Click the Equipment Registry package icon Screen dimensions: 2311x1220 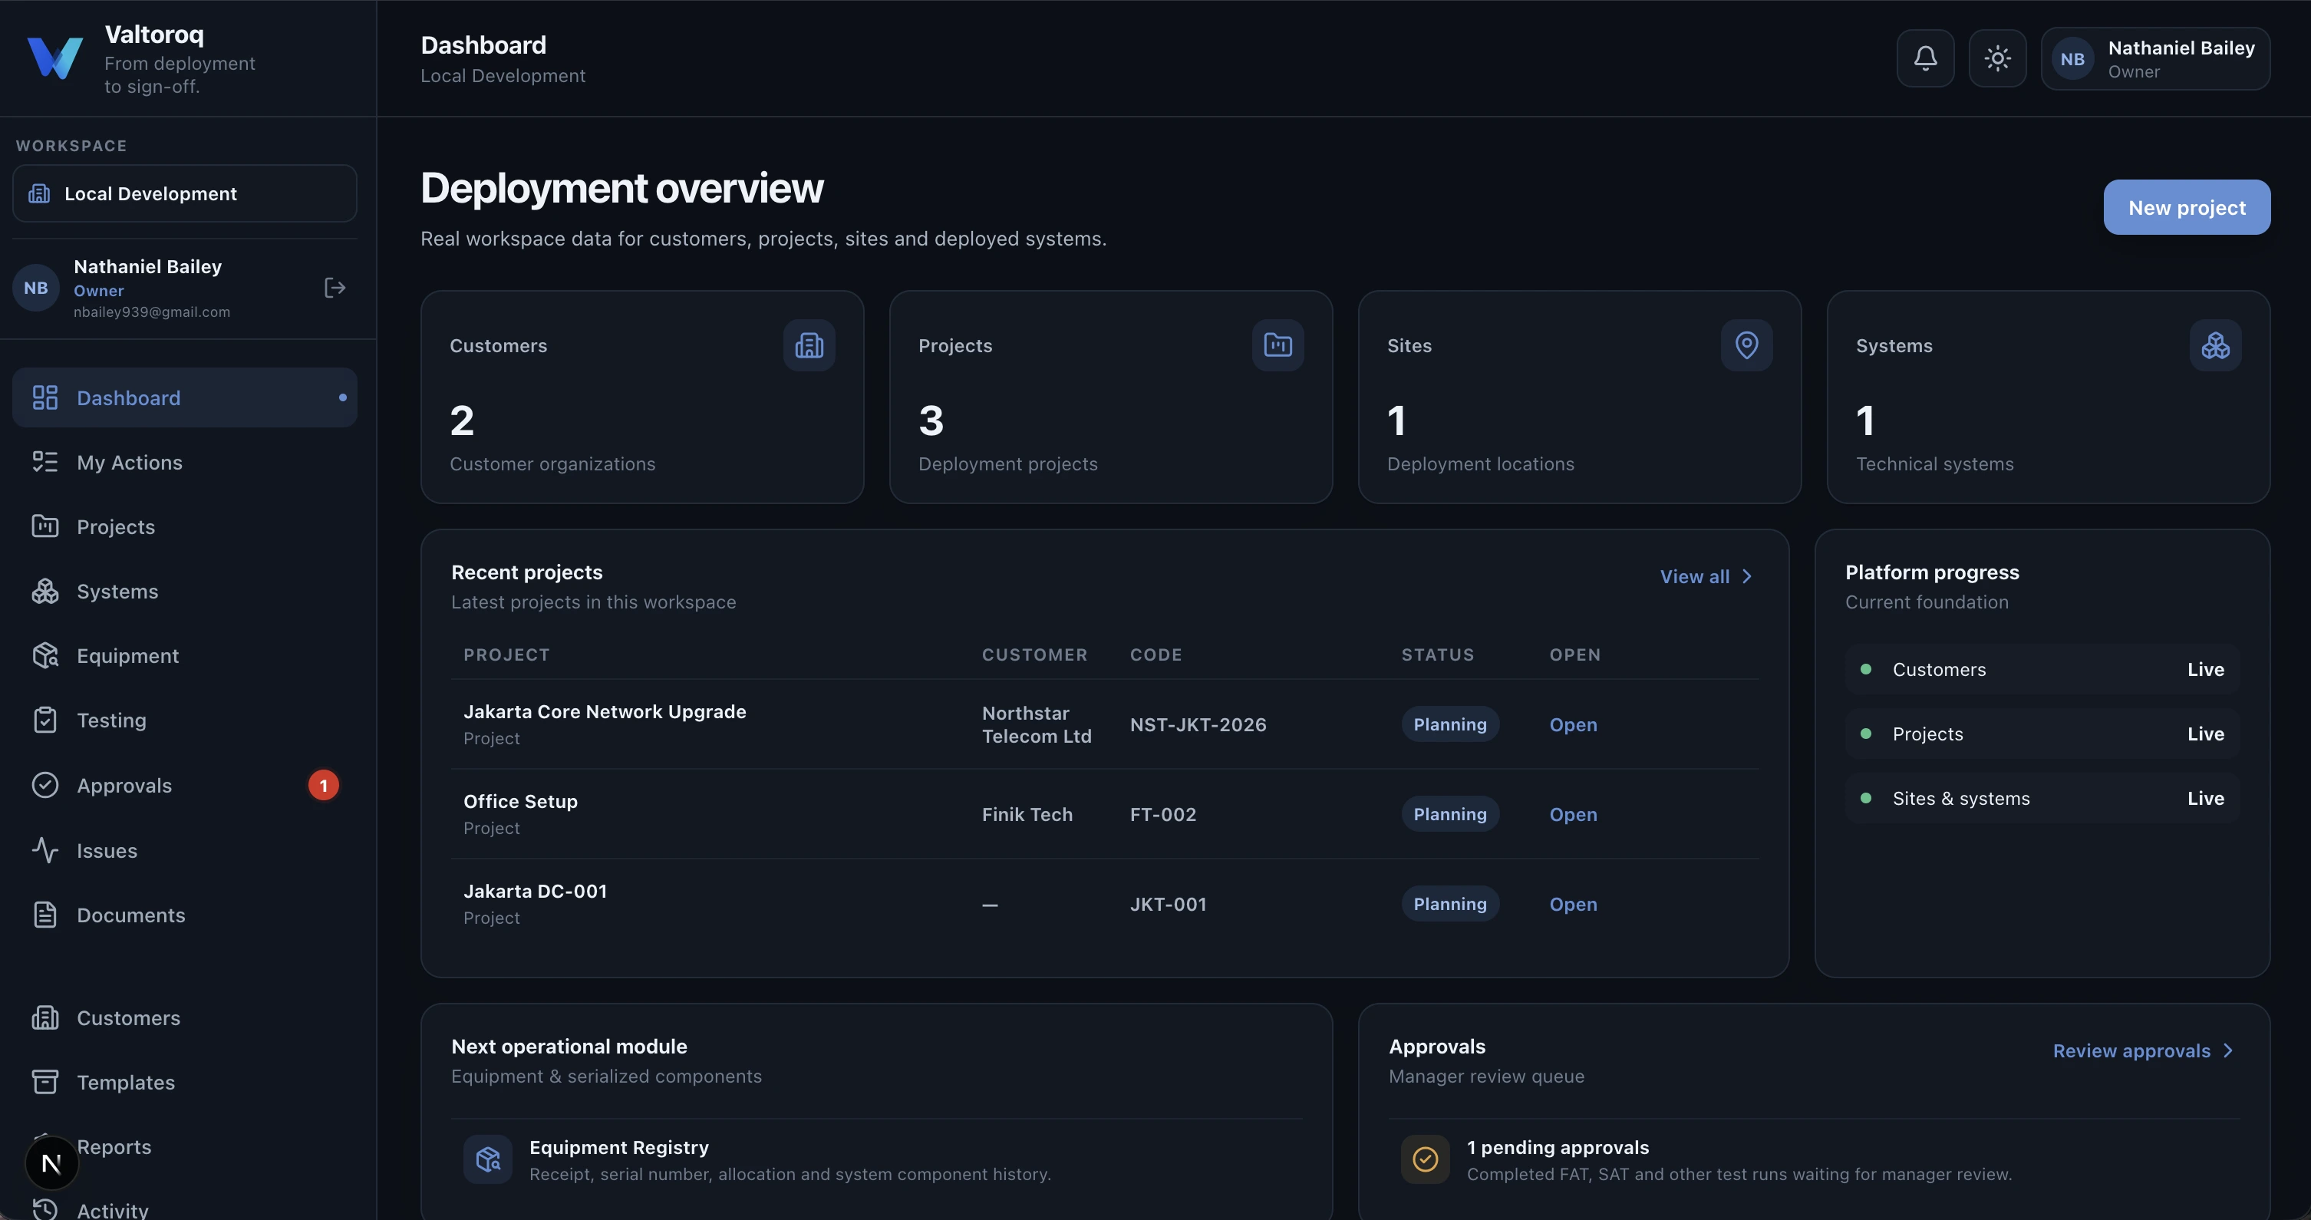(x=488, y=1159)
